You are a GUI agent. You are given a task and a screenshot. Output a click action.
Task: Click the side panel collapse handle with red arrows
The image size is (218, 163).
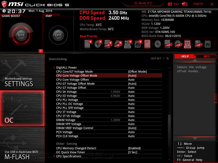click(216, 98)
